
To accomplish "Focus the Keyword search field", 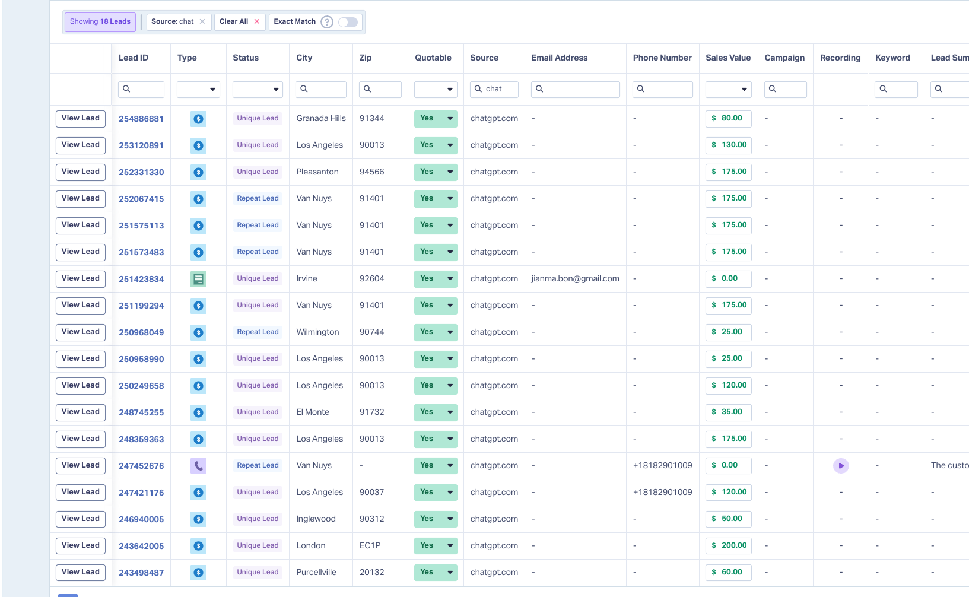I will click(896, 90).
